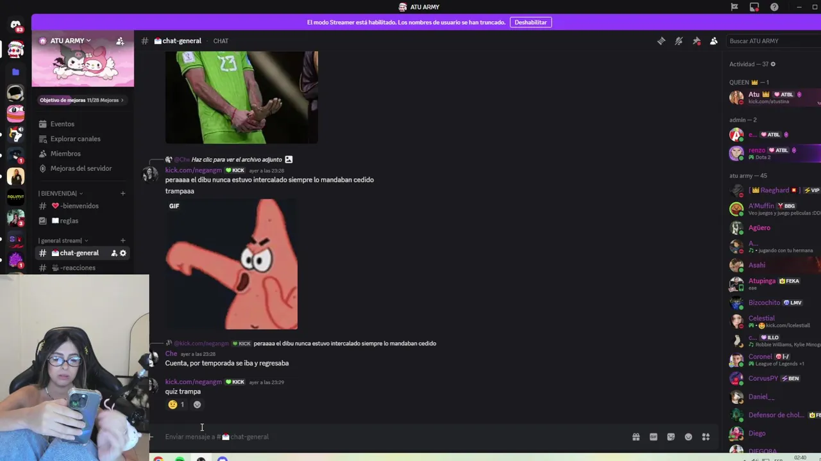Open member Raeghard in member list
The width and height of the screenshot is (821, 461).
774,190
